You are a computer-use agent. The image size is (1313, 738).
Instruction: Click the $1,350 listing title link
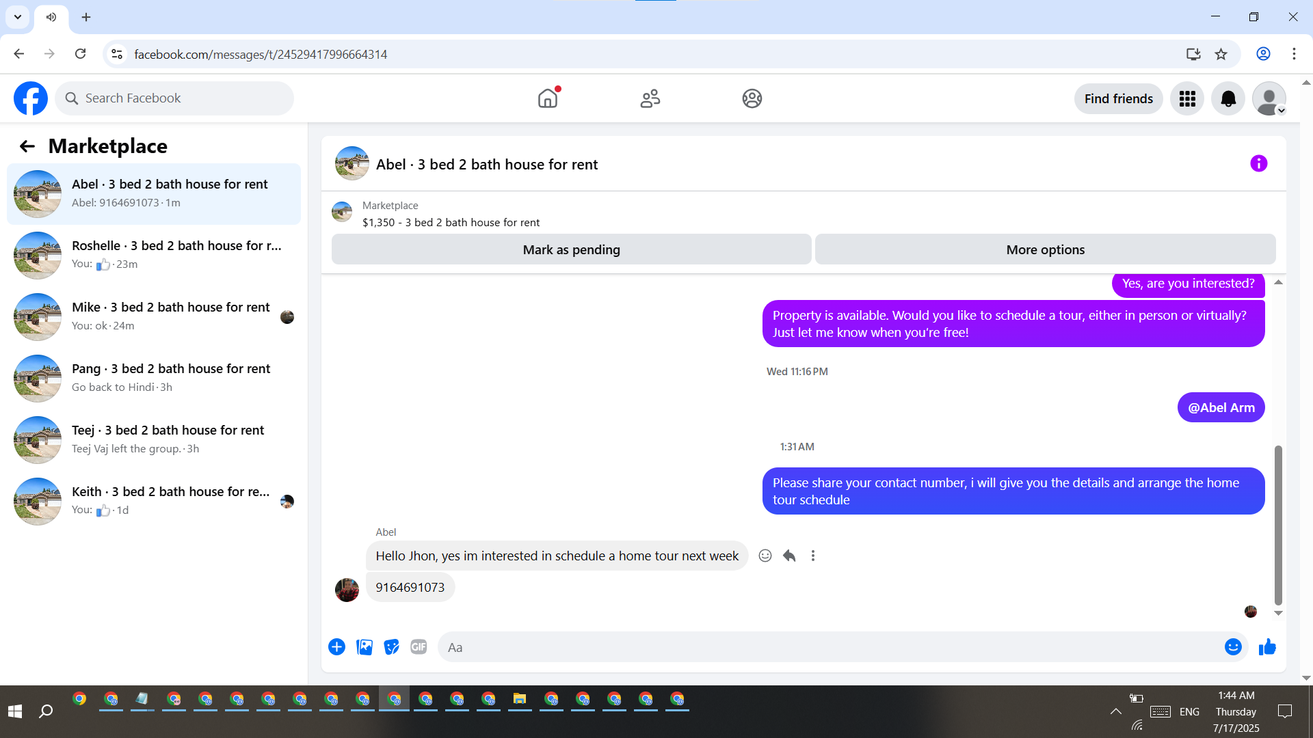[x=451, y=223]
